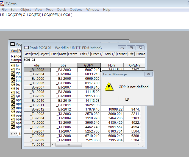189x157 pixels.
Task: Click the series icon next to ljx
Action: pos(13,66)
